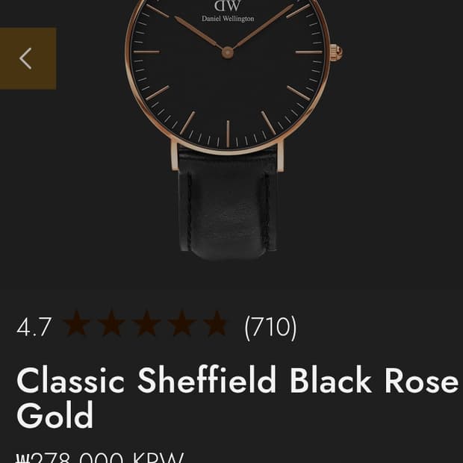Tap the six o'clock marker on the dial
Viewport: 463px width, 463px height.
(x=228, y=134)
